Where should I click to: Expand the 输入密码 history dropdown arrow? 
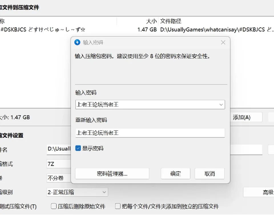221,105
